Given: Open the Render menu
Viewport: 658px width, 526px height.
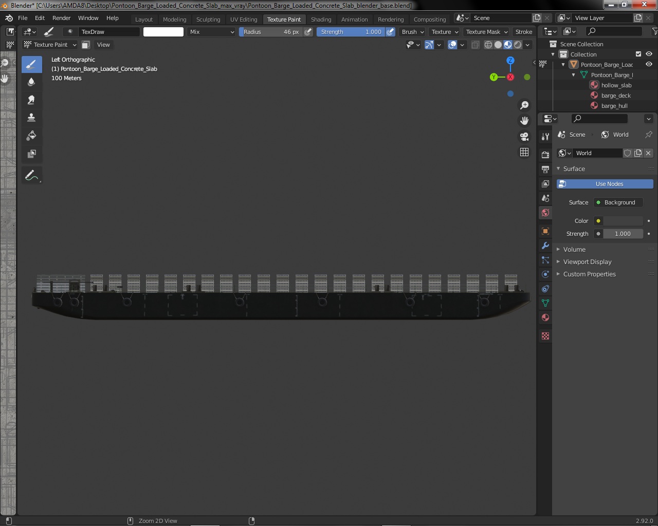Looking at the screenshot, I should click(x=61, y=18).
